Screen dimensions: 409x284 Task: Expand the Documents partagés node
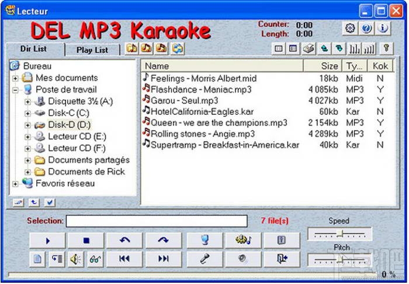coord(27,160)
